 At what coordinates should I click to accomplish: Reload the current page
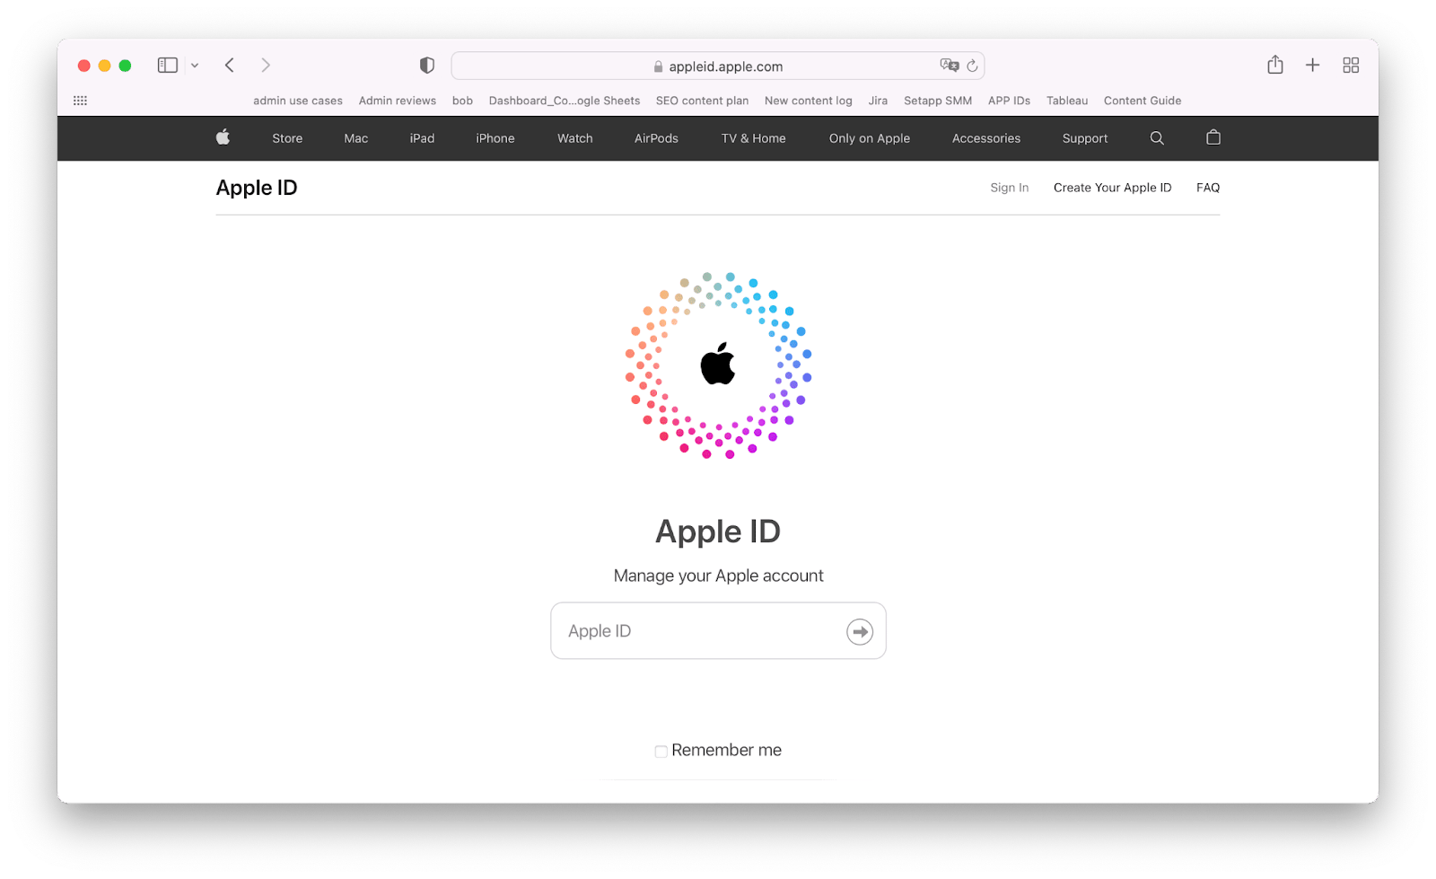coord(972,66)
